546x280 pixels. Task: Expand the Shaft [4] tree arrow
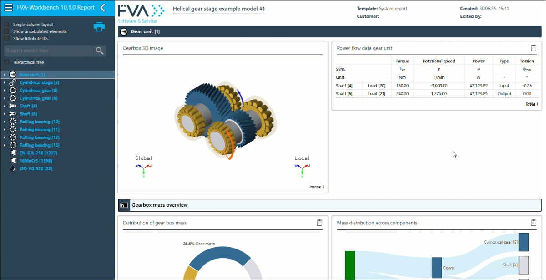[x=4, y=106]
